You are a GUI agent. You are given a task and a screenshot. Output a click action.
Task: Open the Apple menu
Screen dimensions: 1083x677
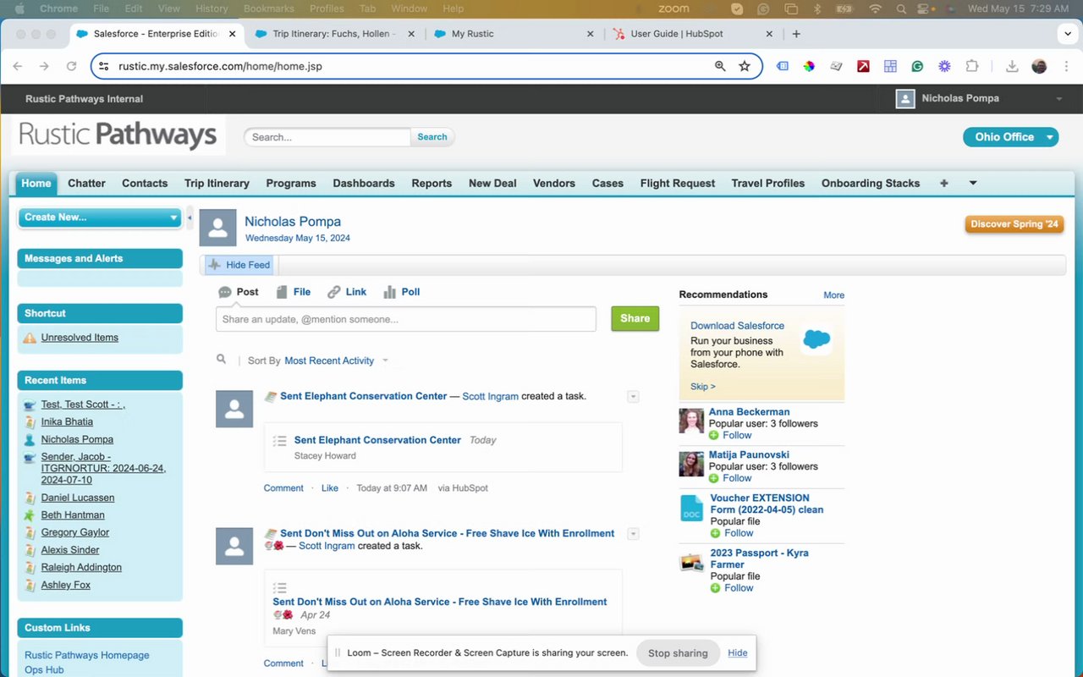click(x=19, y=8)
